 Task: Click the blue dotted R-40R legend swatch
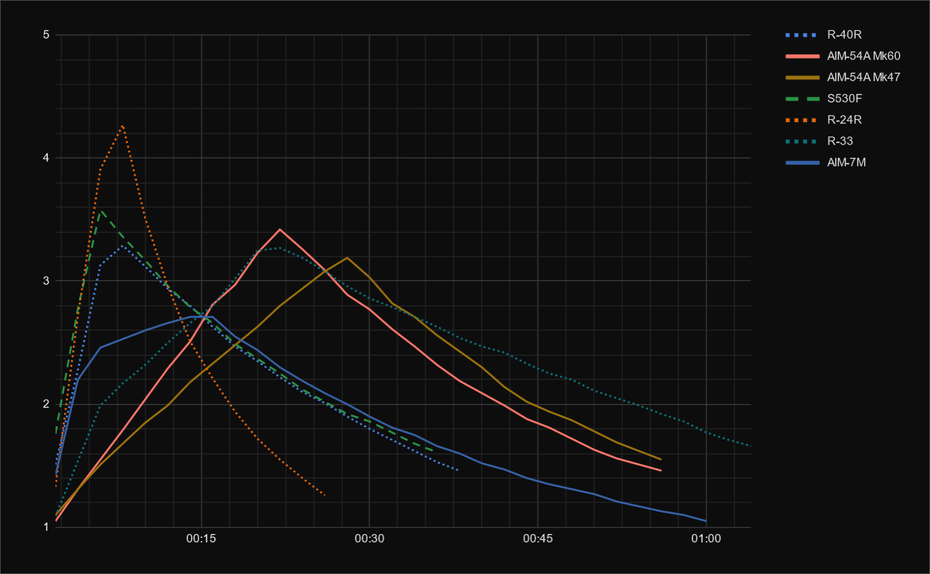tap(802, 35)
